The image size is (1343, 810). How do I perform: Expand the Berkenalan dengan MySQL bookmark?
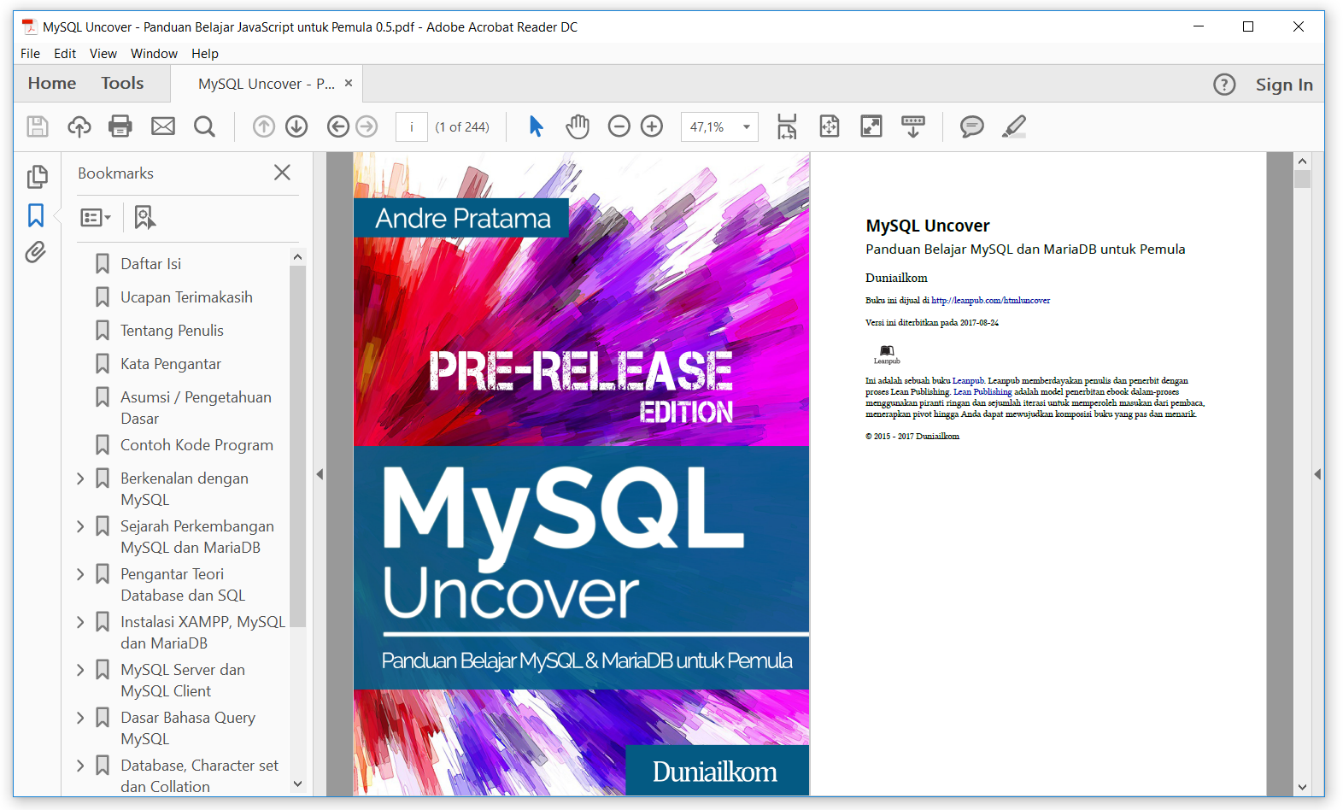(80, 478)
